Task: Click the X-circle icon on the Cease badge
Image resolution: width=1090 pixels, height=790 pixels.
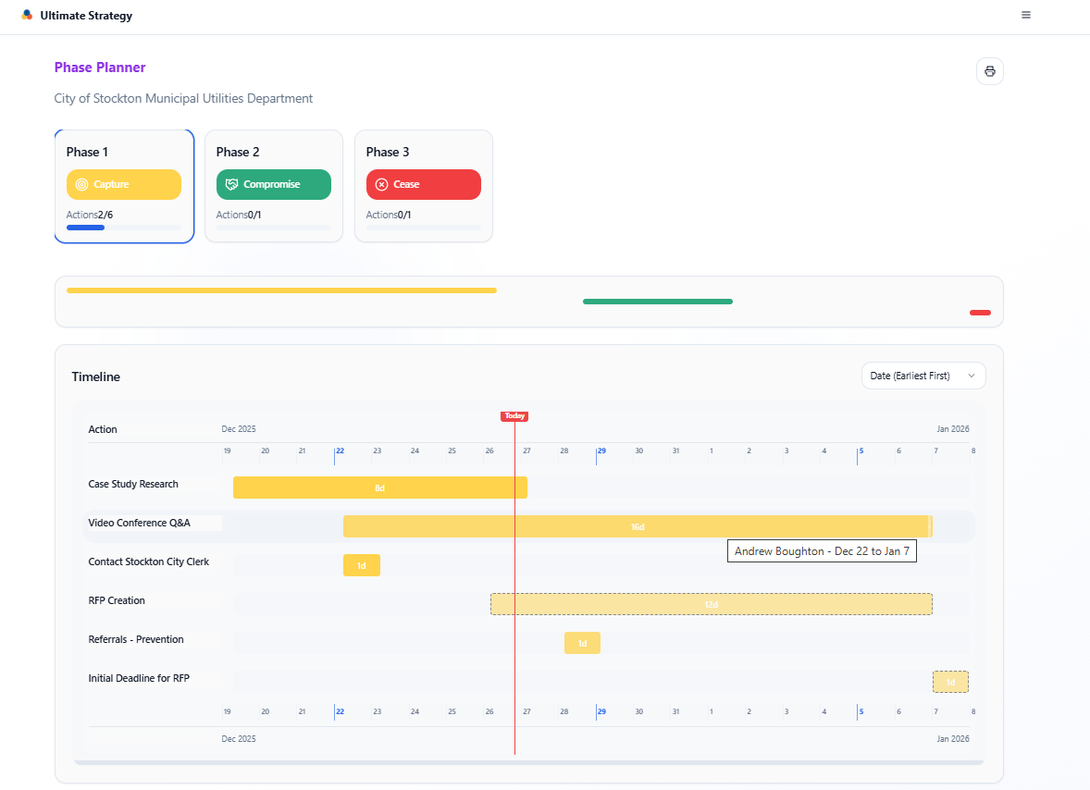Action: coord(381,184)
